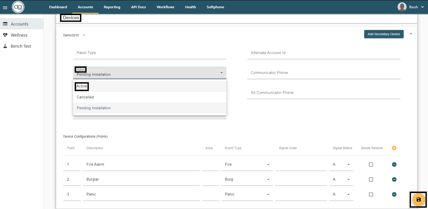Click the AG logo icon

(18, 7)
